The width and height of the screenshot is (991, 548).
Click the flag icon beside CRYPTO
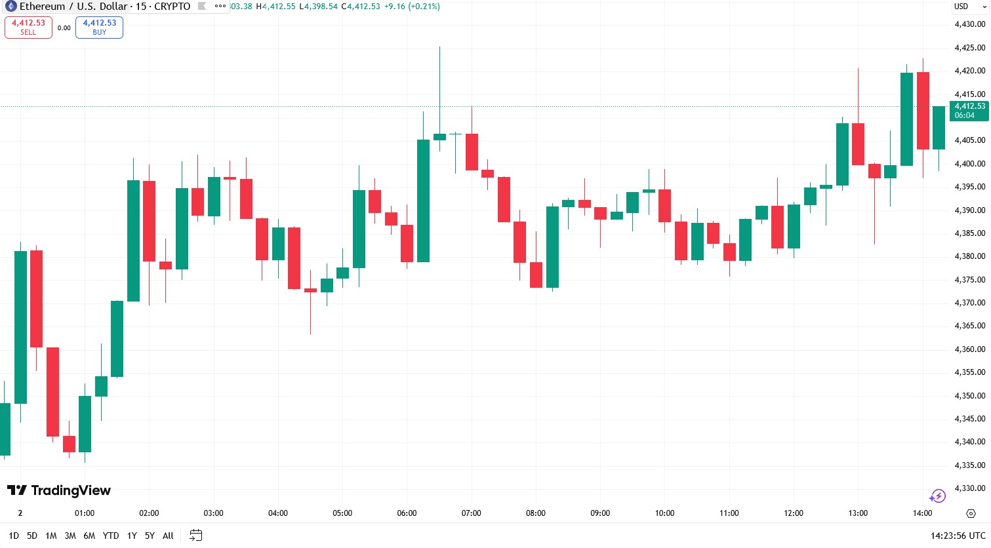[202, 7]
